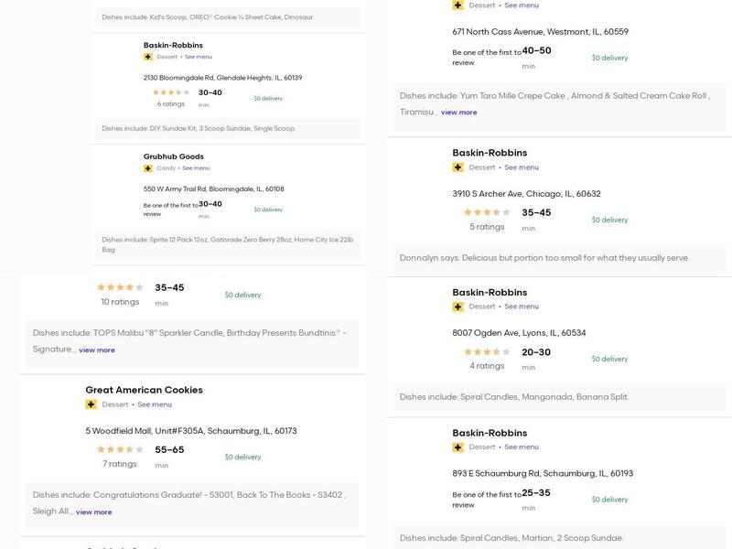Open the Great American Cookies restaurant title
Screen dimensions: 732x549
[144, 390]
